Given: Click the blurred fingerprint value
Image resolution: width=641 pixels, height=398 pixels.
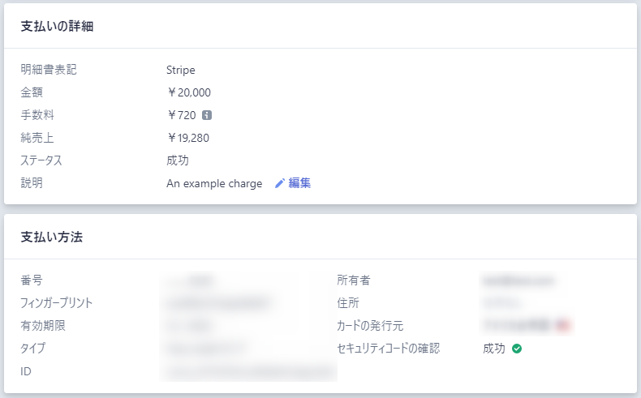Looking at the screenshot, I should 217,303.
